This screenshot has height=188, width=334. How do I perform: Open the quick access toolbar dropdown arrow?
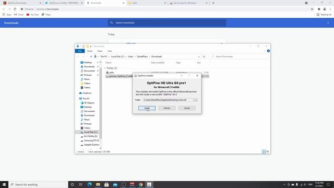click(90, 46)
